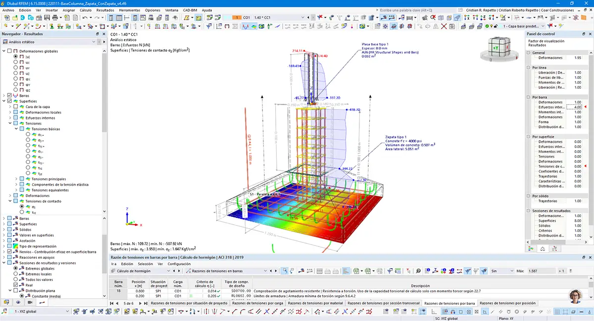Open the Ir a table menu
Viewport: 594px width, 321px height.
[x=114, y=264]
